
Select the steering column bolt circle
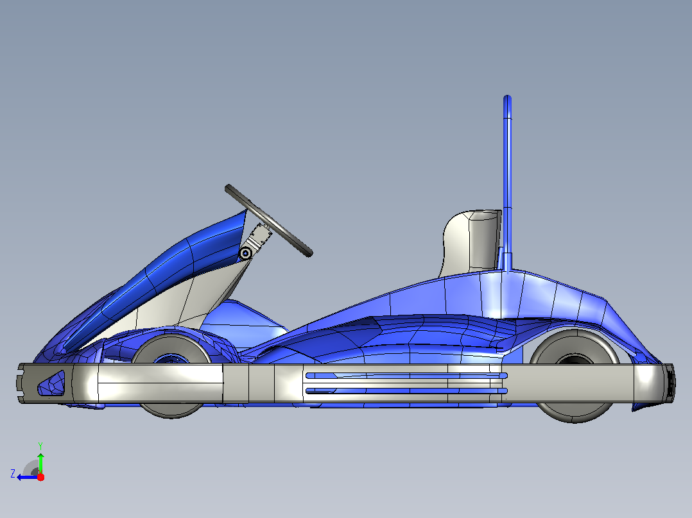(x=245, y=253)
